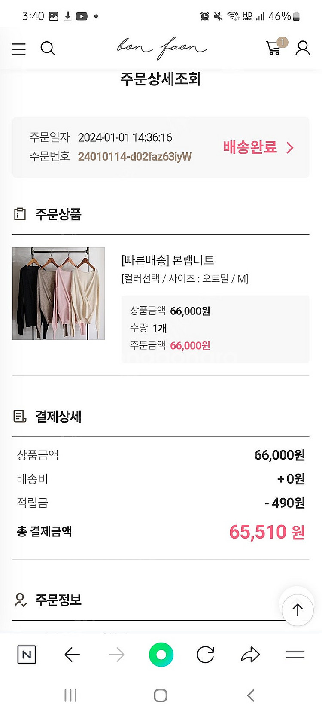The height and width of the screenshot is (716, 322).
Task: Tap the scroll-to-top arrow button
Action: pos(298,609)
